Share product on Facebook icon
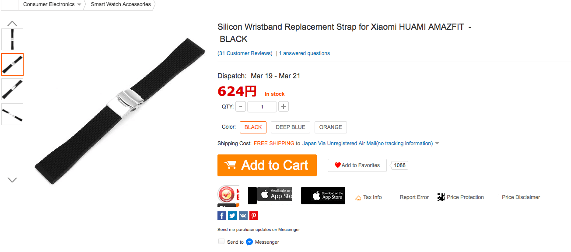The height and width of the screenshot is (252, 571). coord(222,215)
